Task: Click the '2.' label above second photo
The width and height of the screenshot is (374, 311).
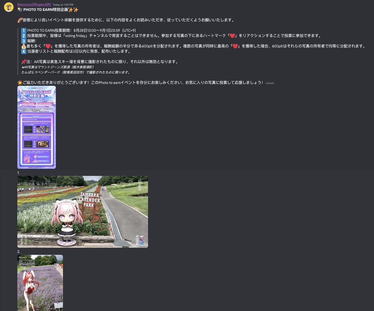Action: pyautogui.click(x=19, y=251)
